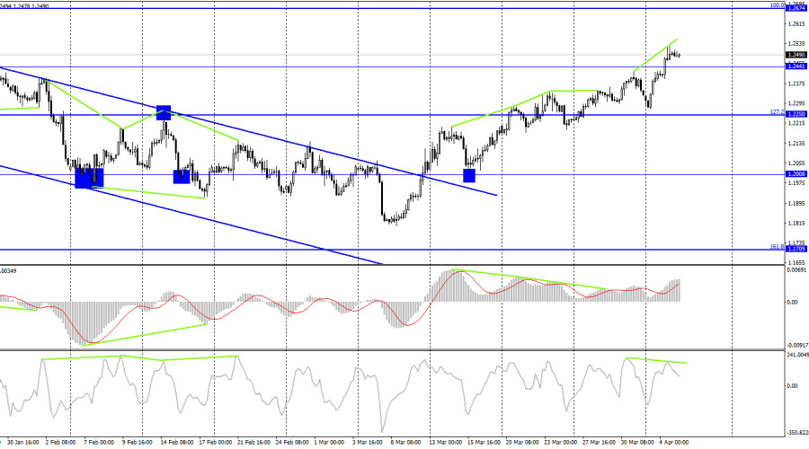Click the 30 Jan 16:00 time label
The width and height of the screenshot is (809, 449).
[23, 443]
